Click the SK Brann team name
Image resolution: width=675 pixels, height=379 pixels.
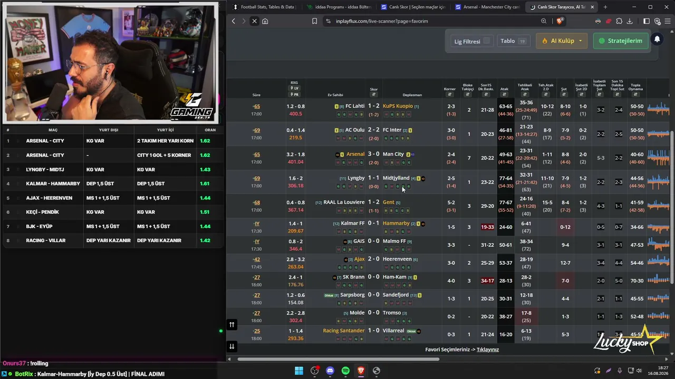pyautogui.click(x=354, y=277)
